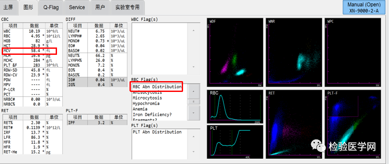389x164 pixels.
Task: Switch to the Q-Flag tab
Action: pos(51,7)
